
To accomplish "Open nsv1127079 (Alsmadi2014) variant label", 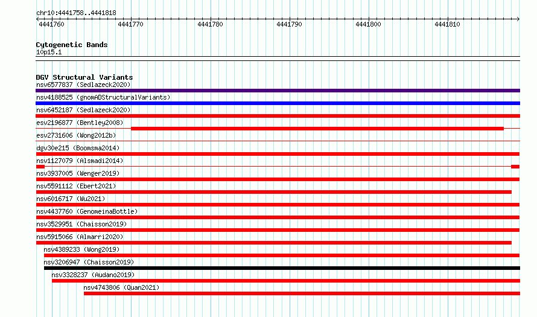I will (80, 161).
